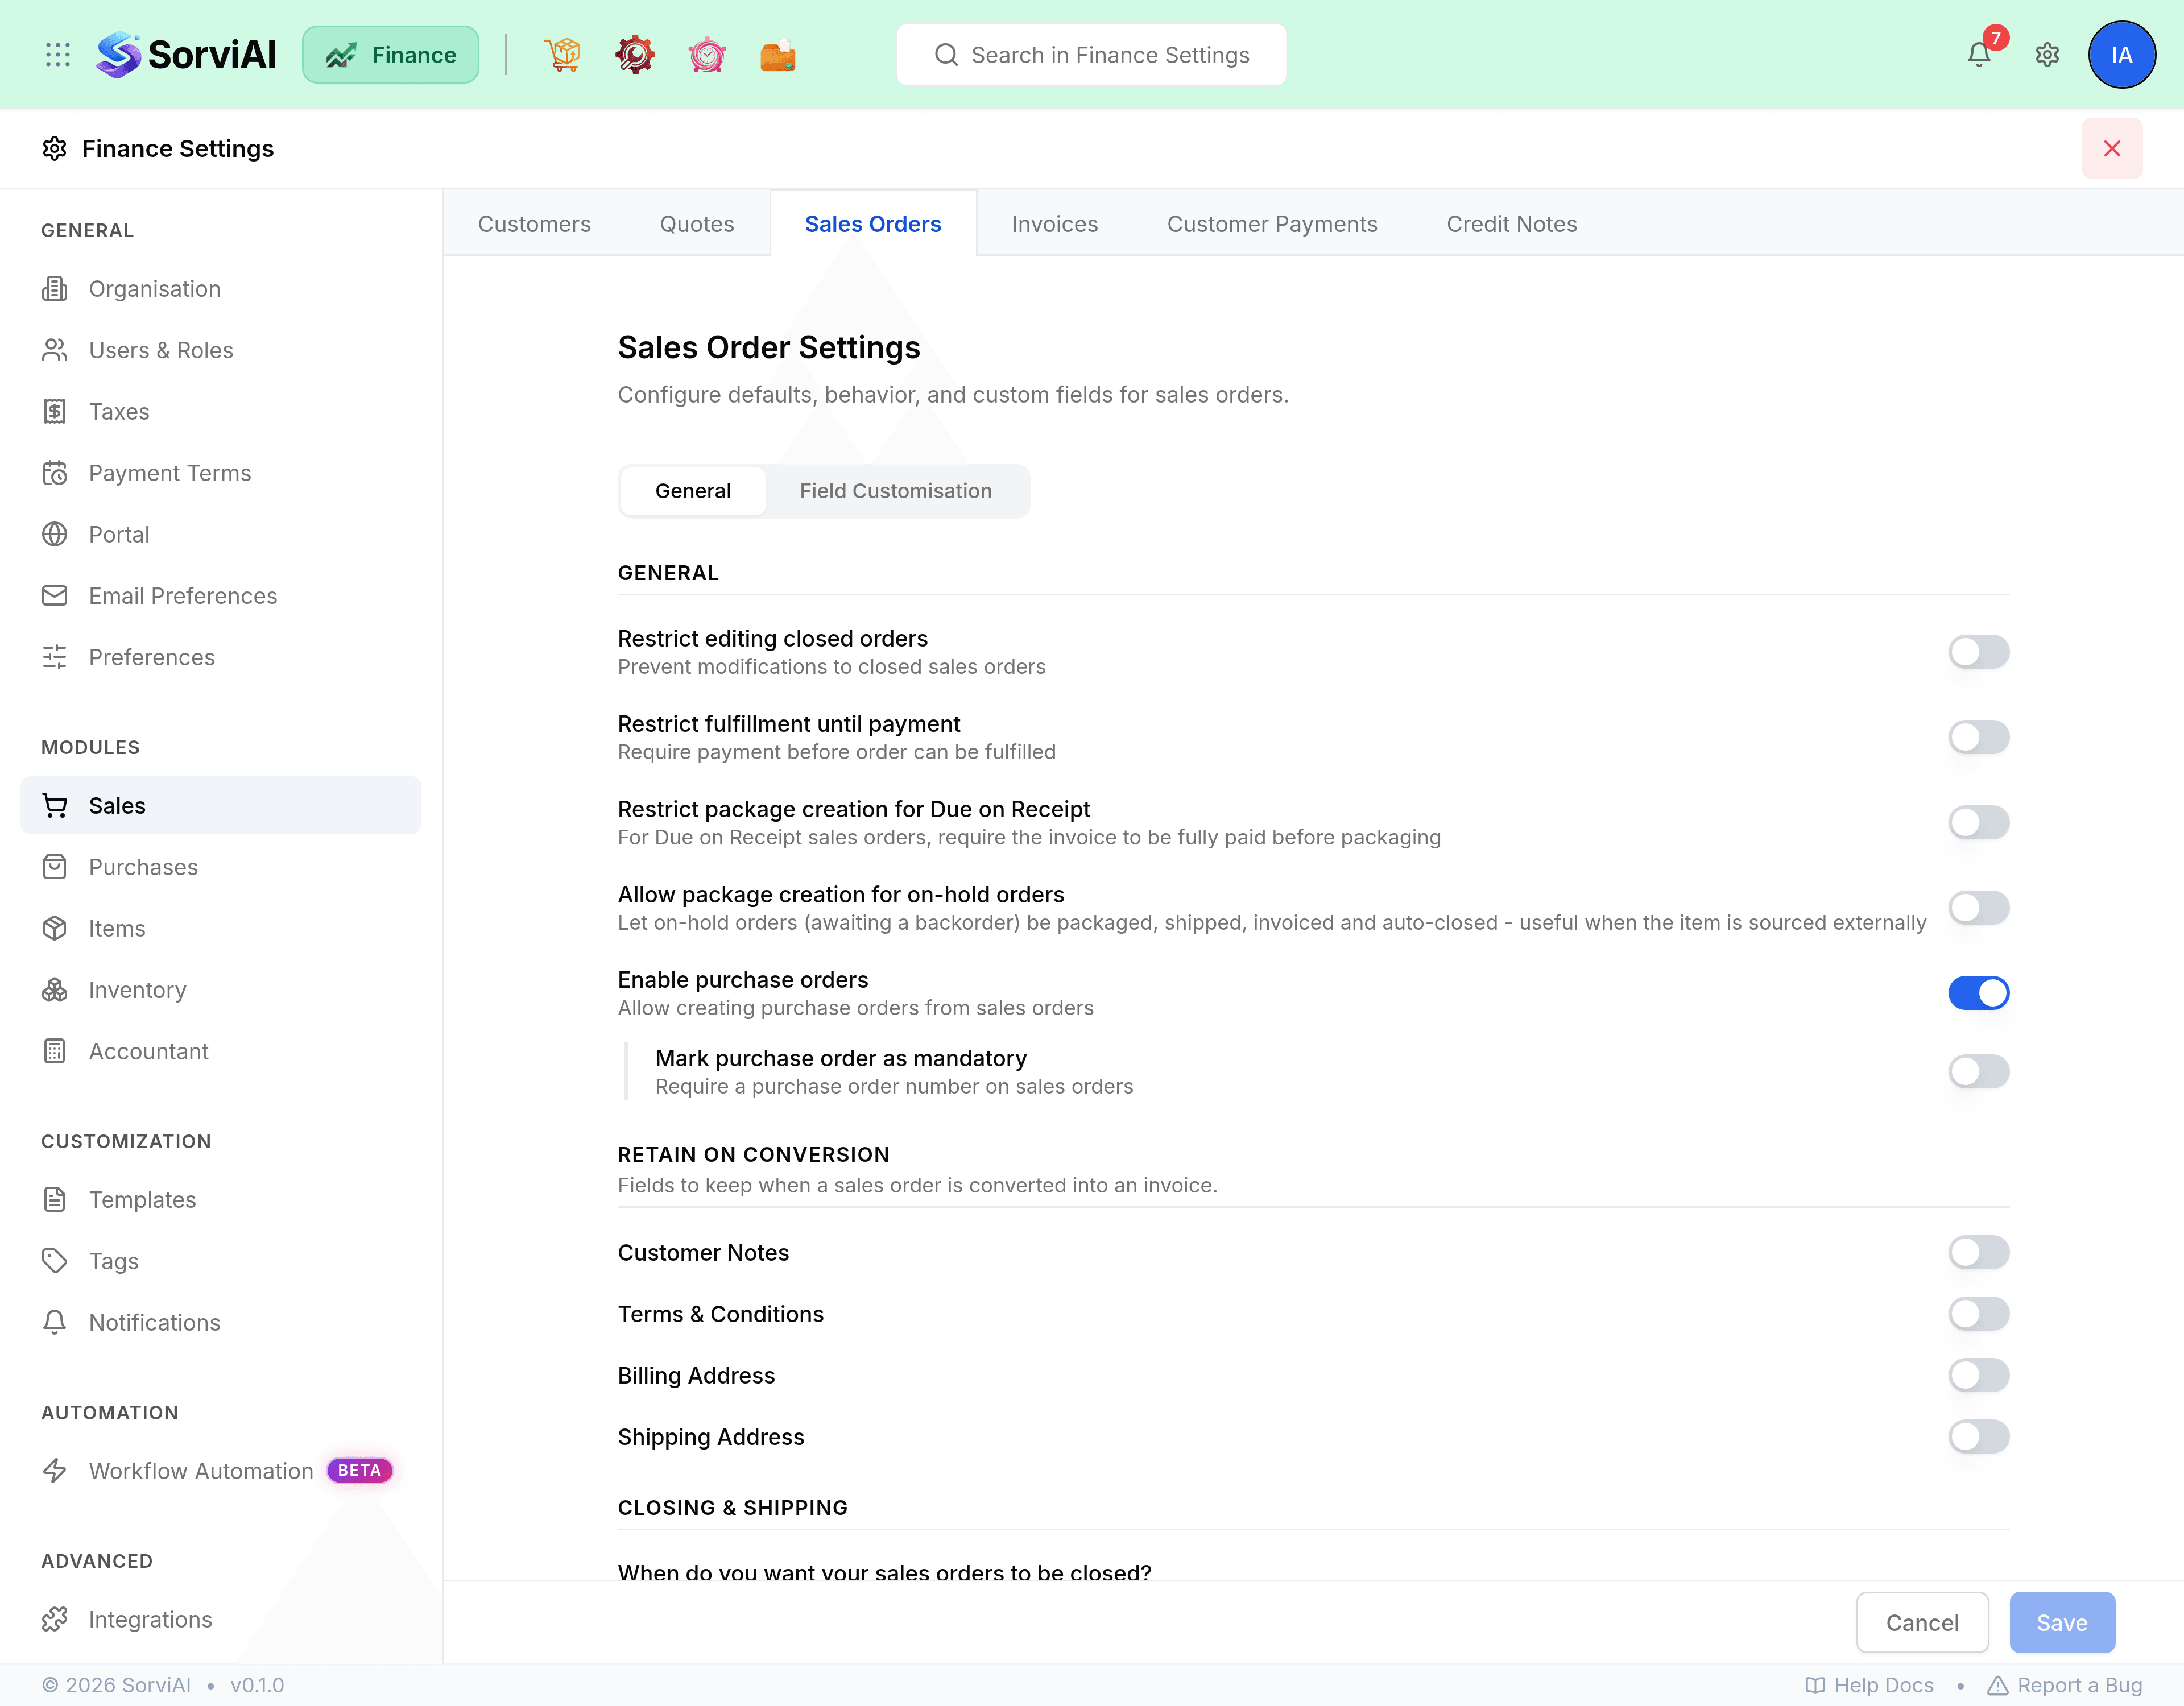Close Finance Settings with red X
This screenshot has height=1706, width=2184.
tap(2111, 149)
